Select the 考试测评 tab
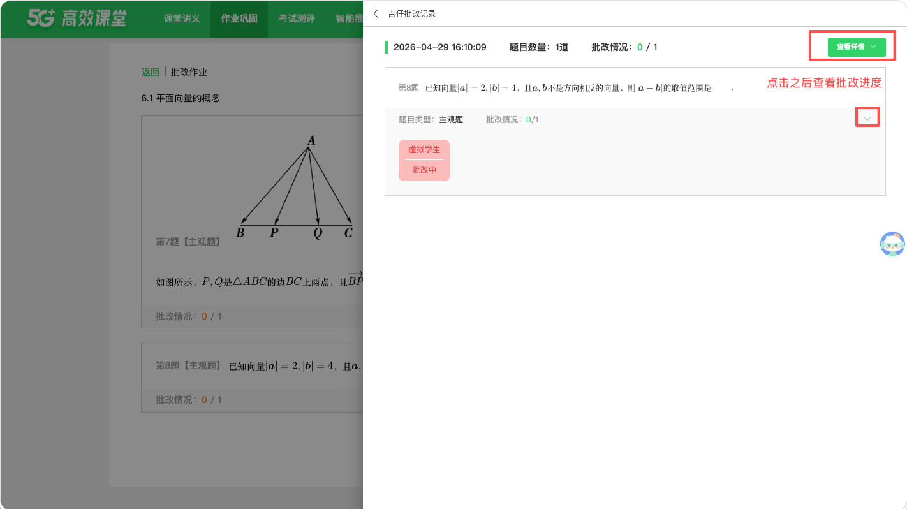907x509 pixels. tap(297, 18)
